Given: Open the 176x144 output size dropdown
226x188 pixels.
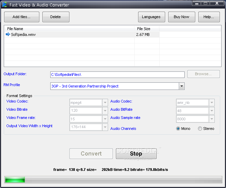Looking at the screenshot, I should click(89, 127).
